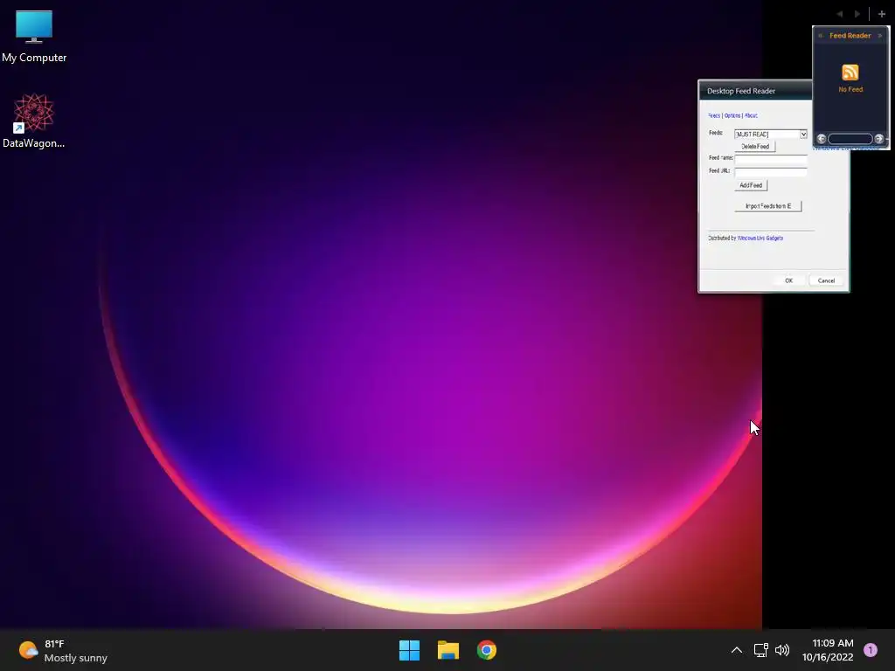895x671 pixels.
Task: Switch to the Feeds tab link
Action: coord(714,115)
